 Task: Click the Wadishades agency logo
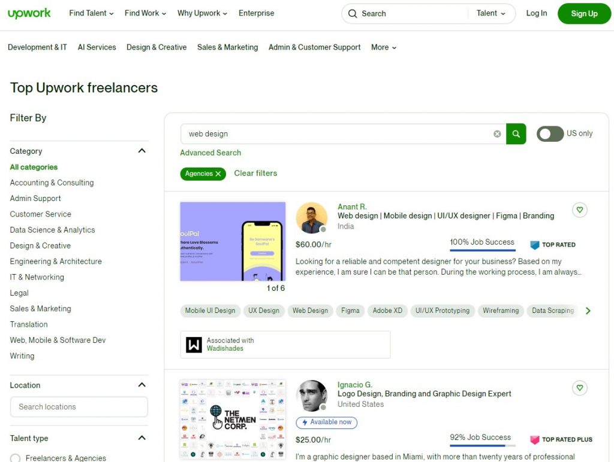click(194, 345)
